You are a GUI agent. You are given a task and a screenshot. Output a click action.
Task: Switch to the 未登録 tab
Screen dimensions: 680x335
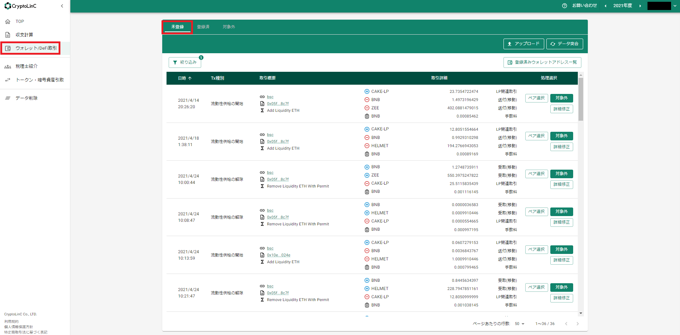pos(177,27)
